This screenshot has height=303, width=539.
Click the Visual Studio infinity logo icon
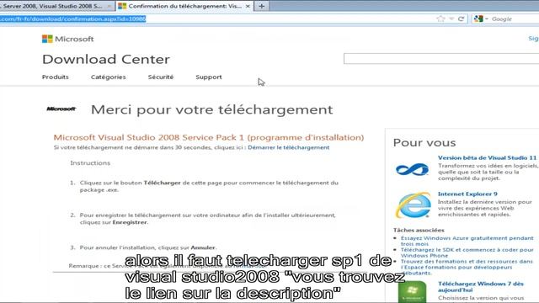pos(412,169)
